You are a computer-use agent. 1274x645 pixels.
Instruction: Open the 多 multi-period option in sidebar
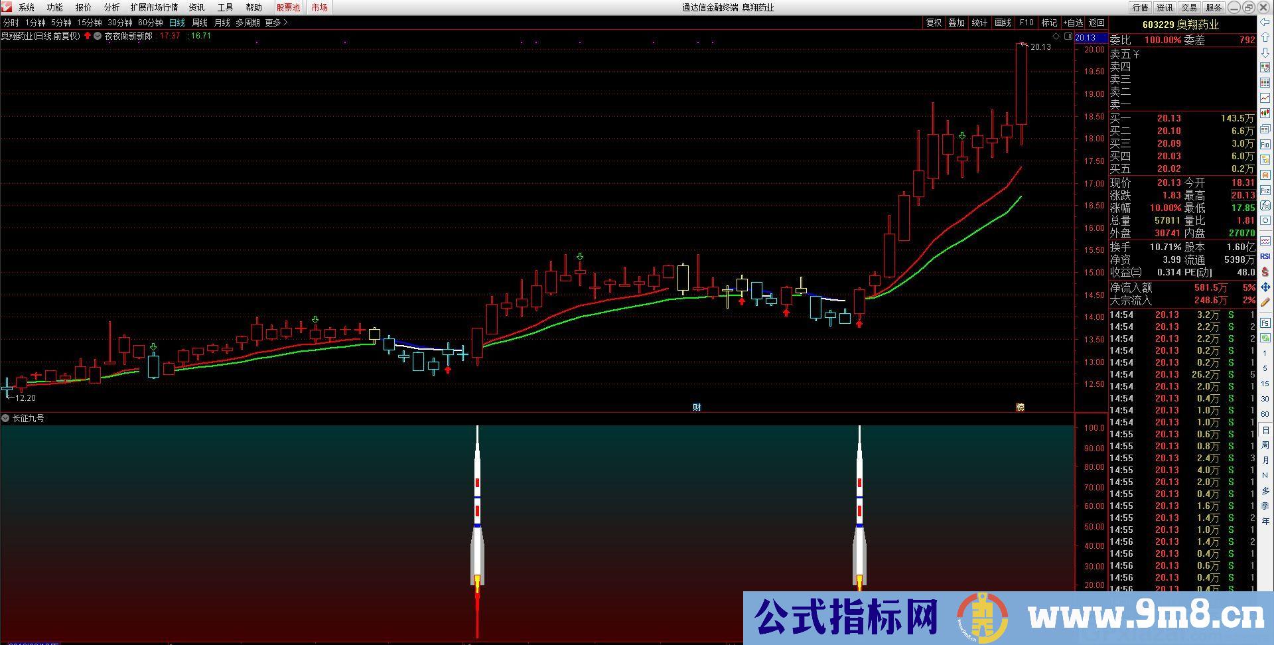[1265, 490]
